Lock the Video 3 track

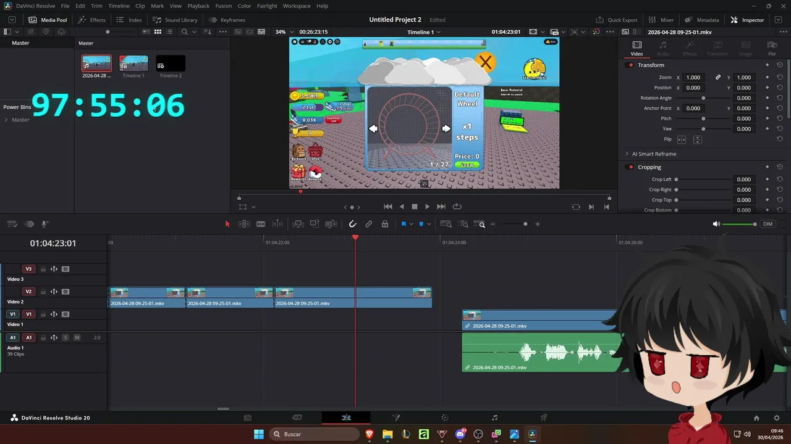[x=43, y=269]
